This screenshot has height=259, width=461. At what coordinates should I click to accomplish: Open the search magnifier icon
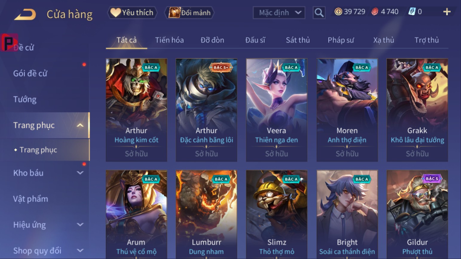click(x=319, y=13)
